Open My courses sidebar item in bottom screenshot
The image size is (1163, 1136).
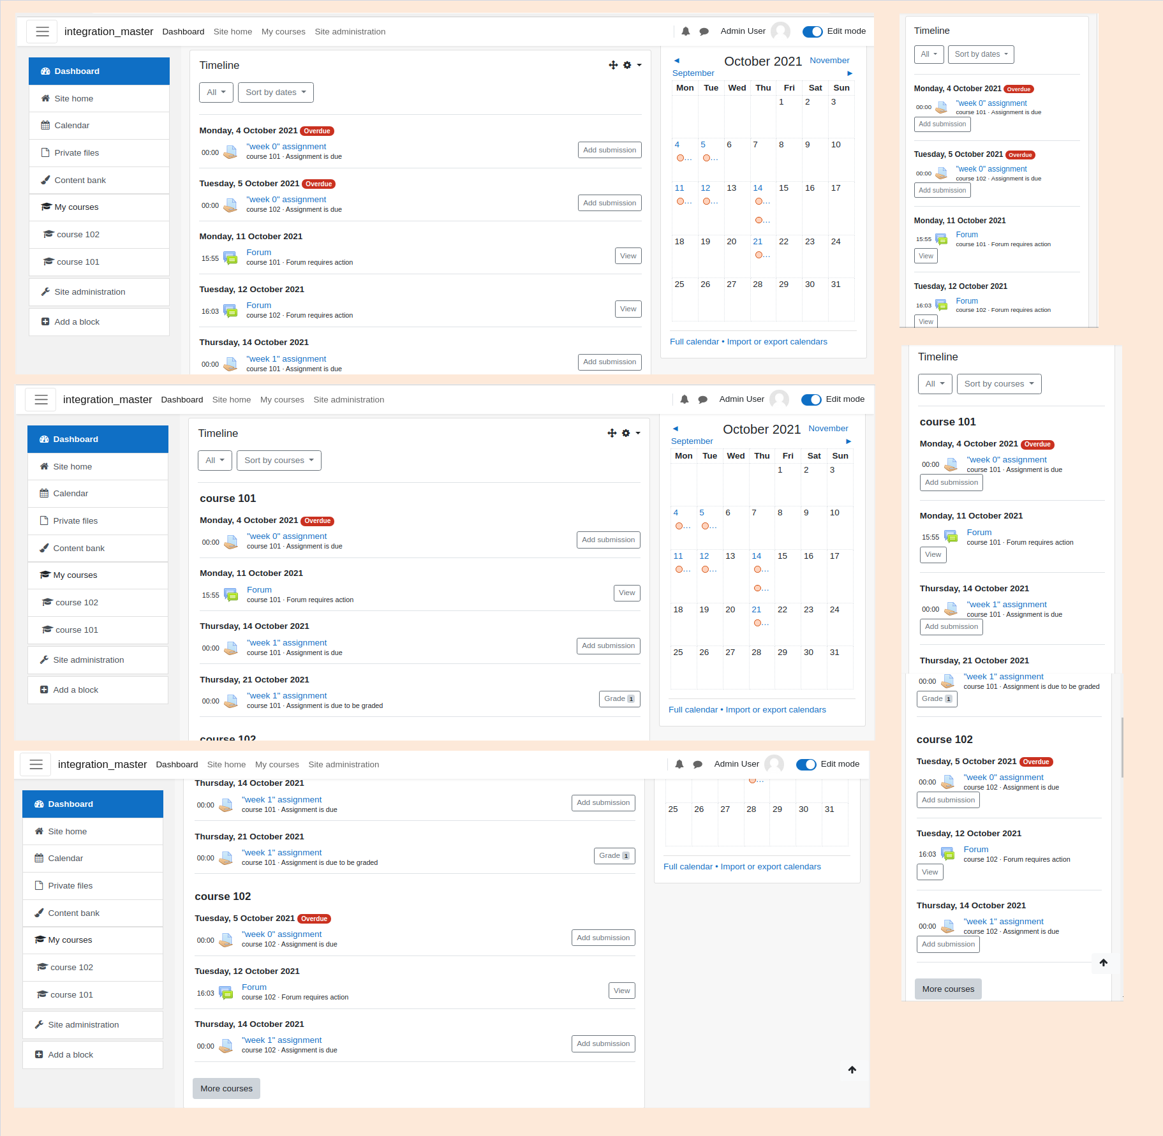[x=93, y=940]
